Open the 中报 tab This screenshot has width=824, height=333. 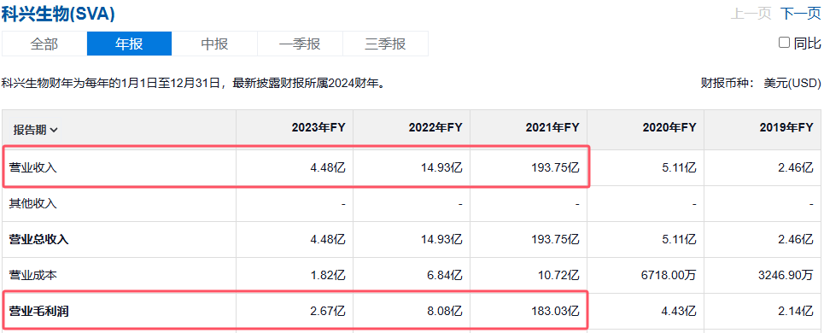[x=214, y=44]
